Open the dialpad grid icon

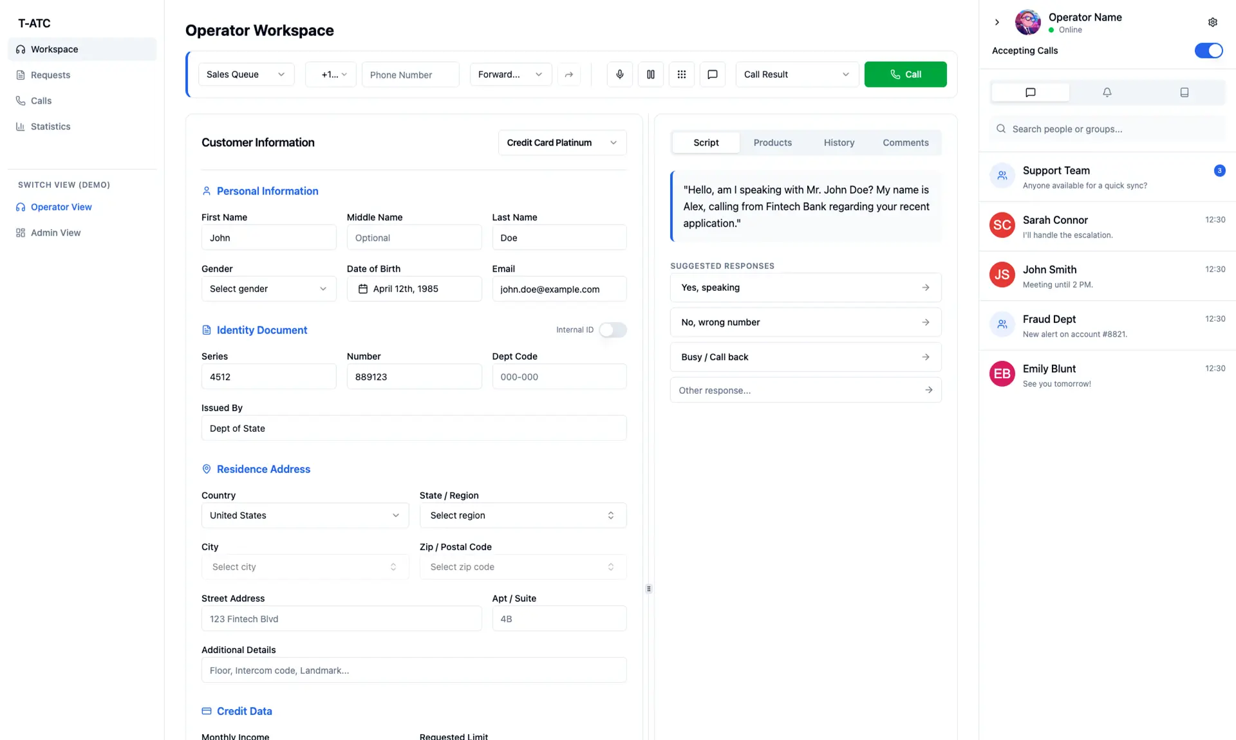(681, 75)
